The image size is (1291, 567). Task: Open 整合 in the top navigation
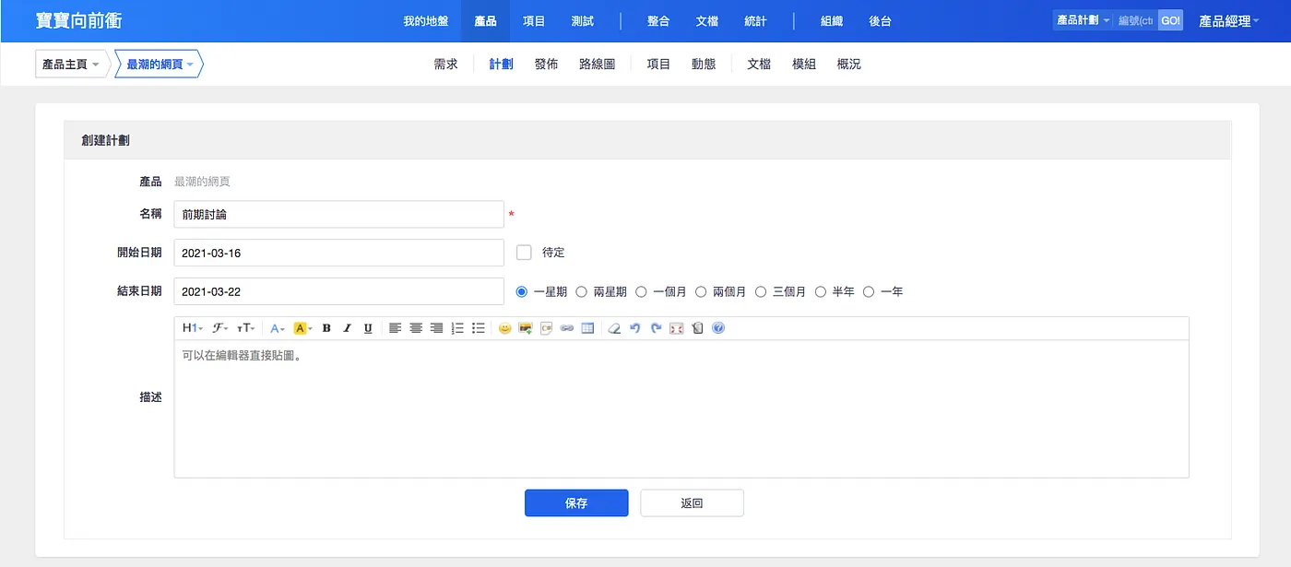pyautogui.click(x=658, y=21)
